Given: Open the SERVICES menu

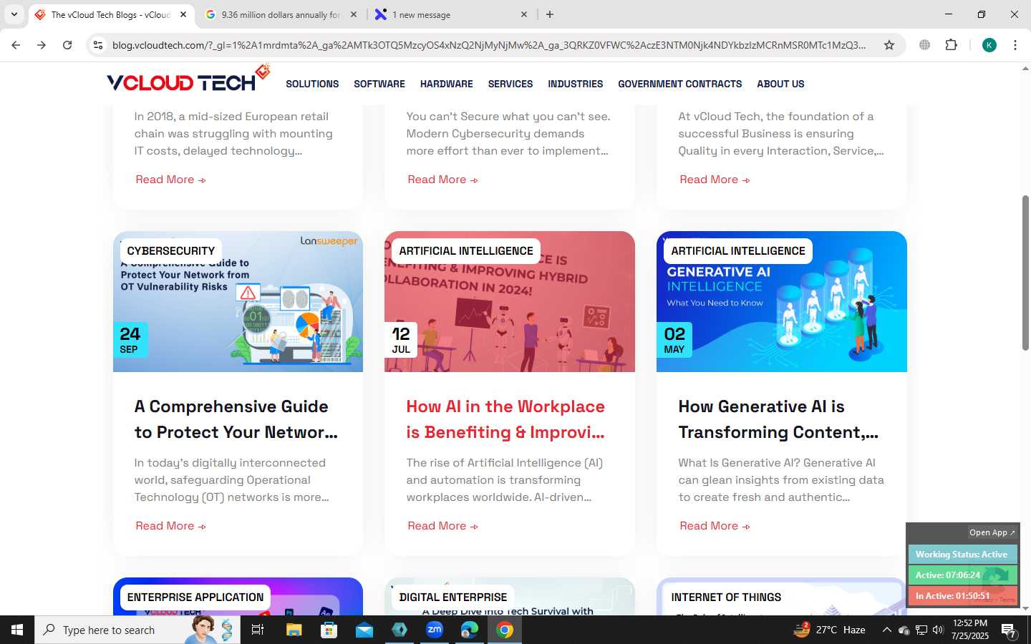Looking at the screenshot, I should click(x=510, y=84).
